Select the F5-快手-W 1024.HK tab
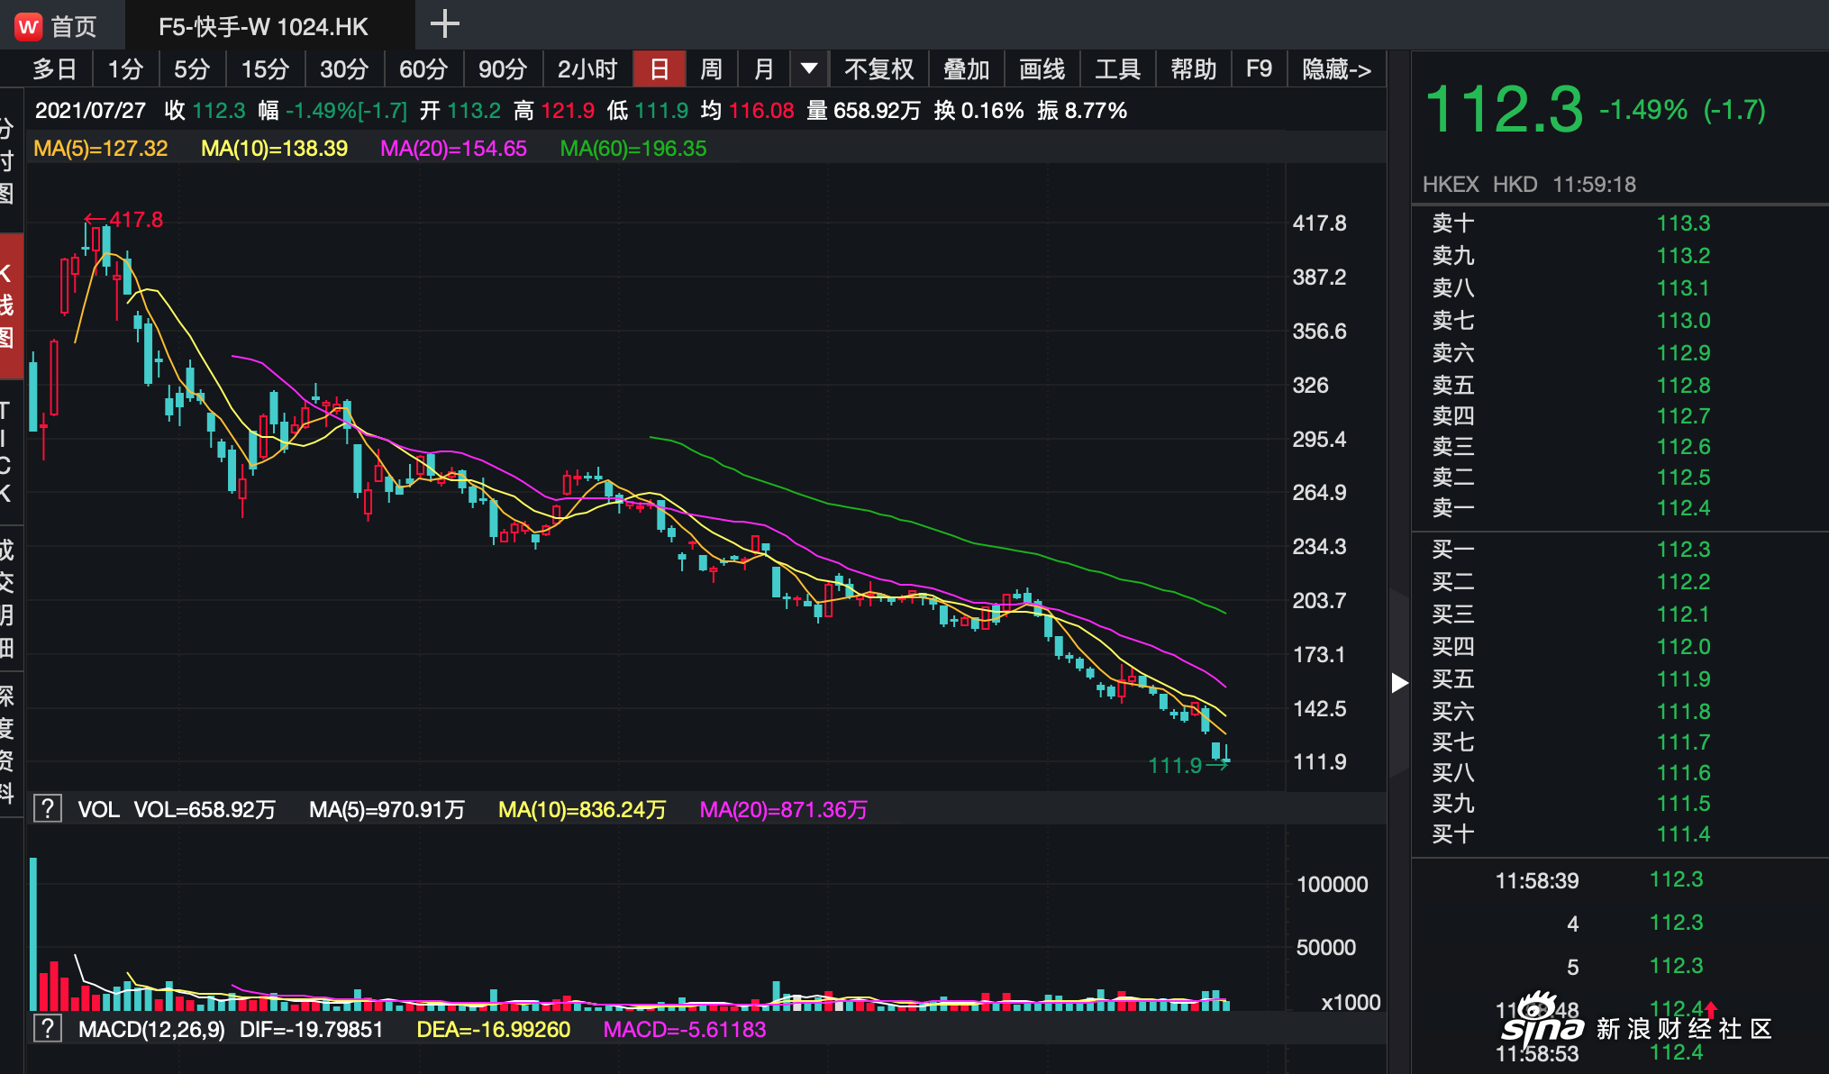 (263, 26)
